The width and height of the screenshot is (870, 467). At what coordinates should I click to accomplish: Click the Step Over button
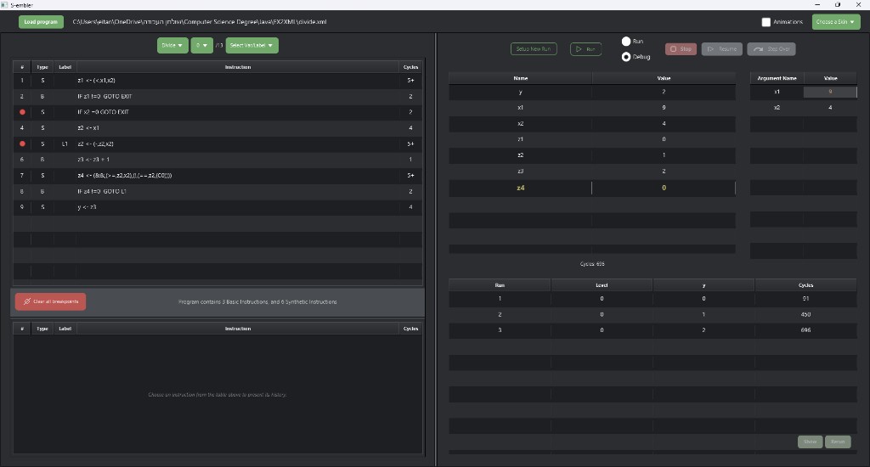(x=771, y=48)
